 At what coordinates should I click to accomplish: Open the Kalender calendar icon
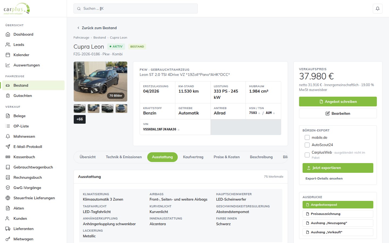[8, 55]
